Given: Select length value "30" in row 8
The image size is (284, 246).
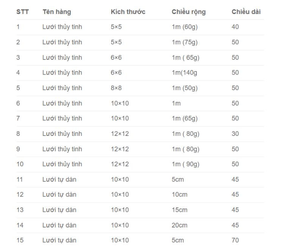Looking at the screenshot, I should (235, 134).
